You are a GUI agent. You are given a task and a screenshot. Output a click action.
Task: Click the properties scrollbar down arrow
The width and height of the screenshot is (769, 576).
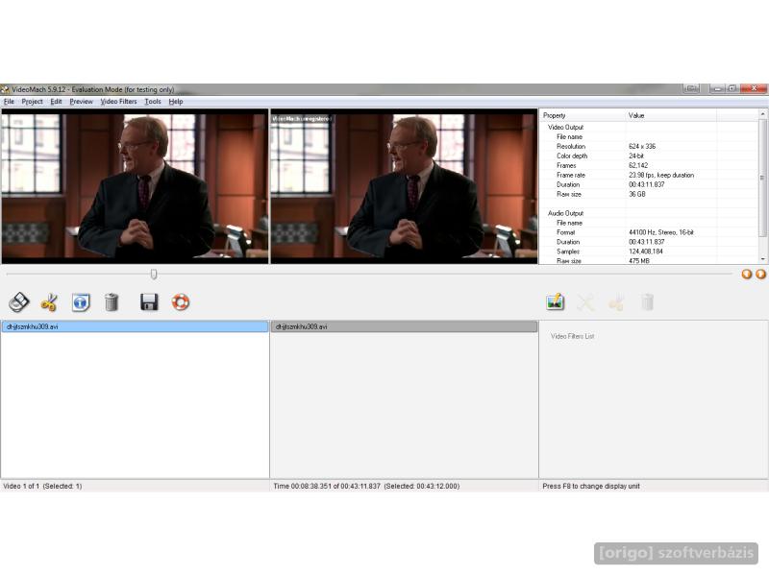tap(762, 259)
